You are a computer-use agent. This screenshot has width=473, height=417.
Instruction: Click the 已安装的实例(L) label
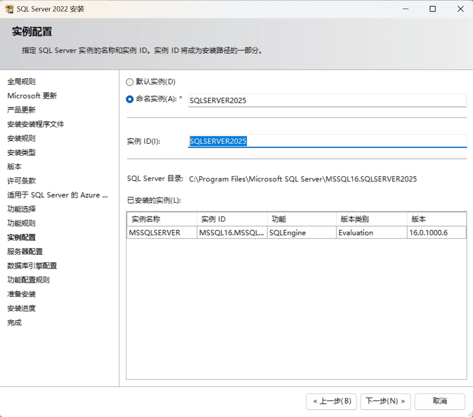tap(154, 200)
